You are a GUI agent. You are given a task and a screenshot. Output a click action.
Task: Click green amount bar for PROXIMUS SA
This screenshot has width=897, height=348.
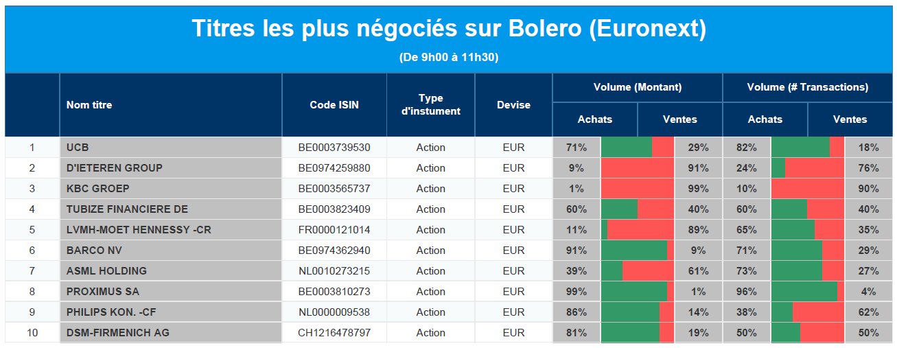point(633,292)
